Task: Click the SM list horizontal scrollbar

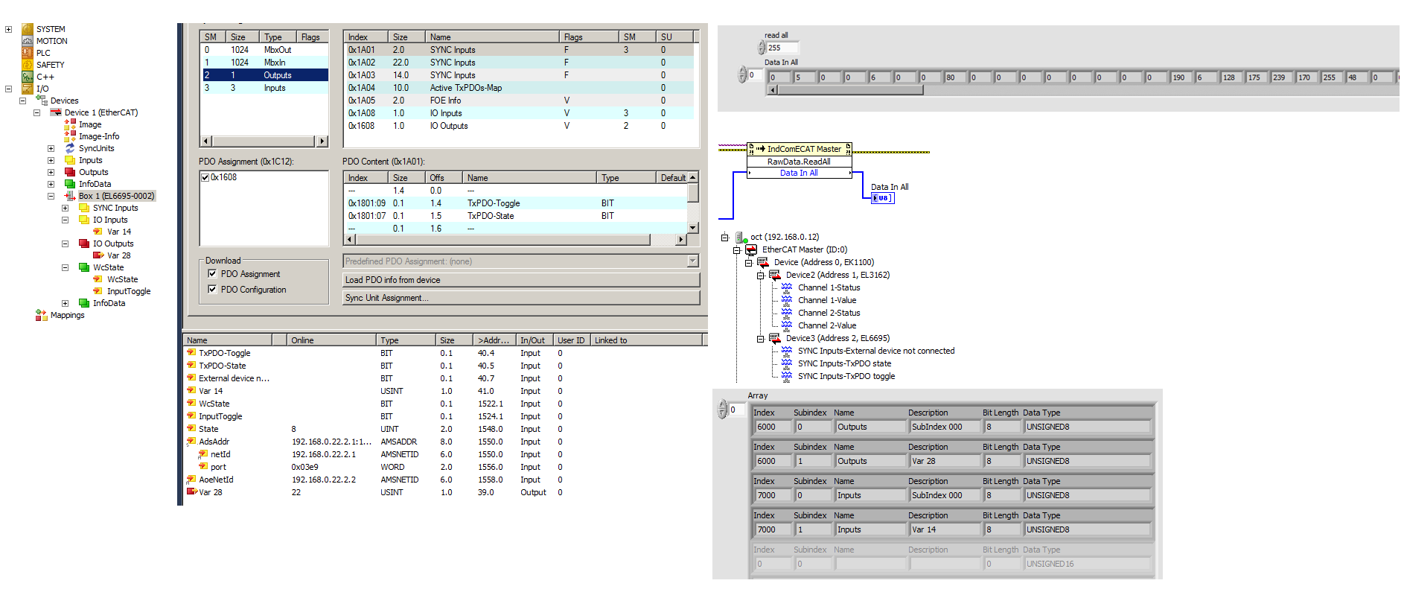Action: [264, 141]
